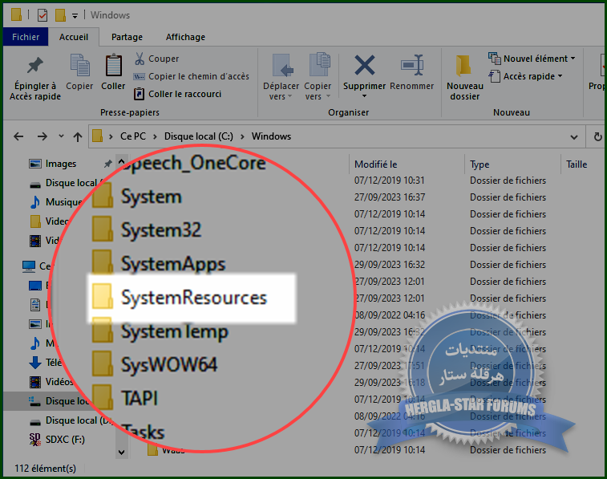Select the TAPI folder

click(x=125, y=398)
